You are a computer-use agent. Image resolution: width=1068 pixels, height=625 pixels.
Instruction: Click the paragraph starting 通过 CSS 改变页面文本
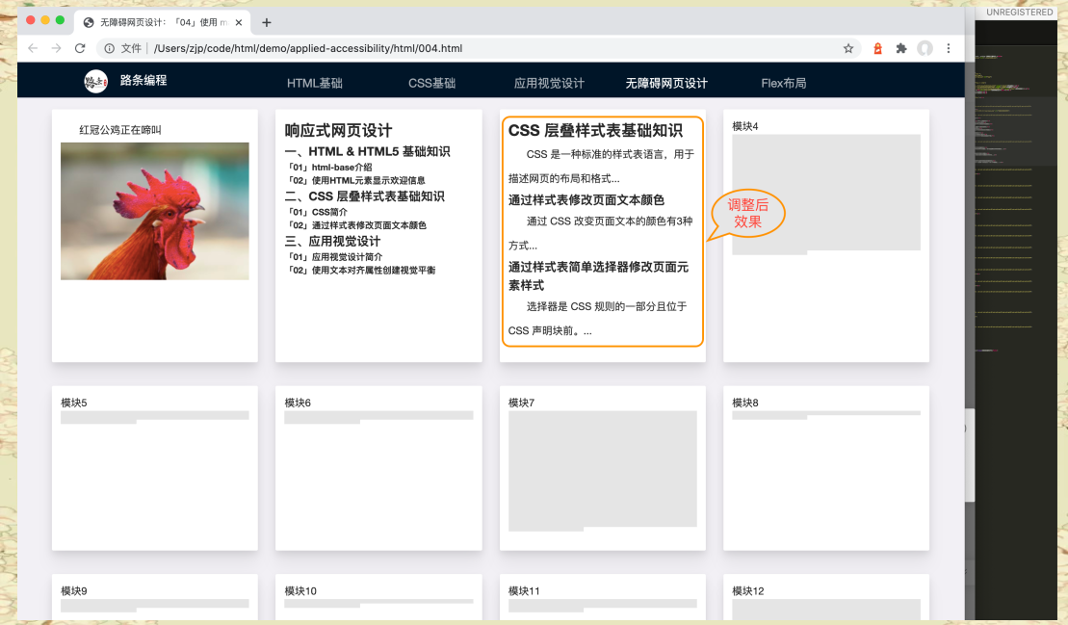(x=600, y=233)
